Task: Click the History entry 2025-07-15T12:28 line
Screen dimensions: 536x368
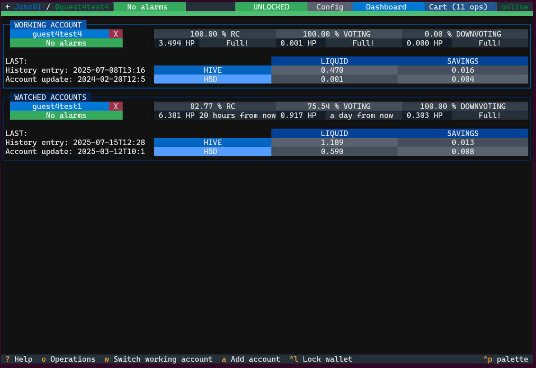Action: pos(75,142)
